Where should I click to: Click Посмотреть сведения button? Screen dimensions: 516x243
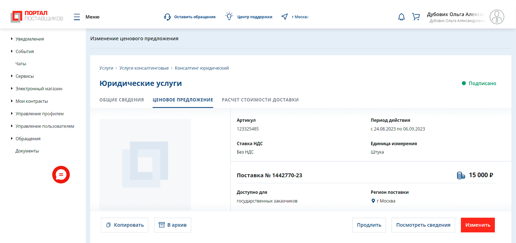[423, 225]
